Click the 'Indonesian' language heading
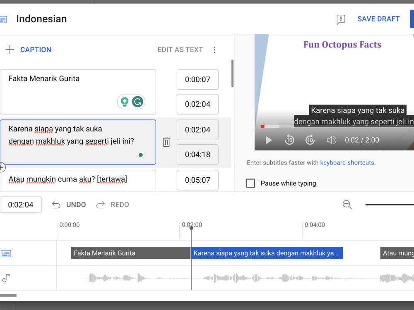Viewport: 414px width, 310px height. pos(41,19)
